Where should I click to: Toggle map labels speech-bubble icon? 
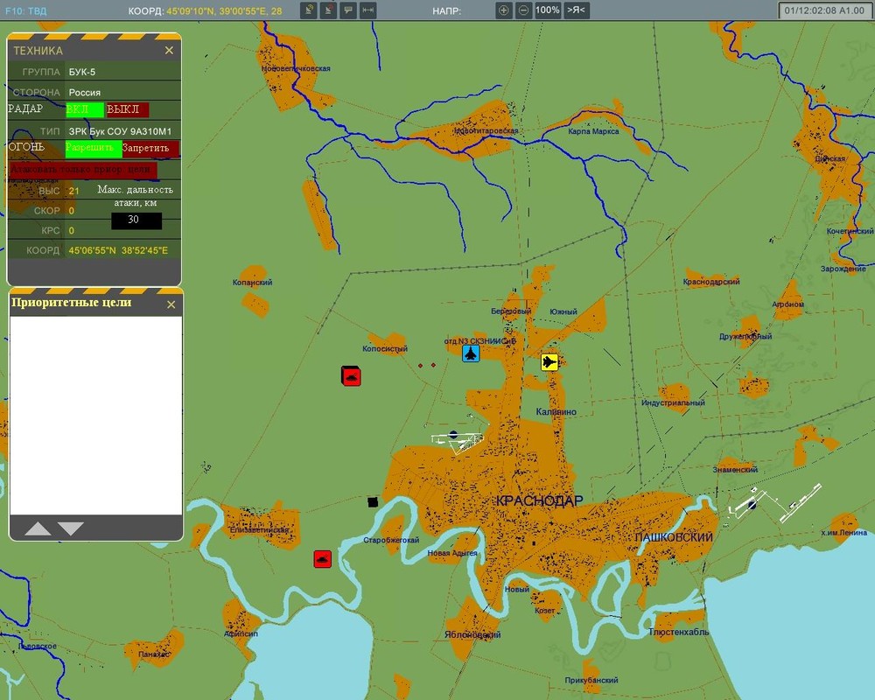(348, 10)
